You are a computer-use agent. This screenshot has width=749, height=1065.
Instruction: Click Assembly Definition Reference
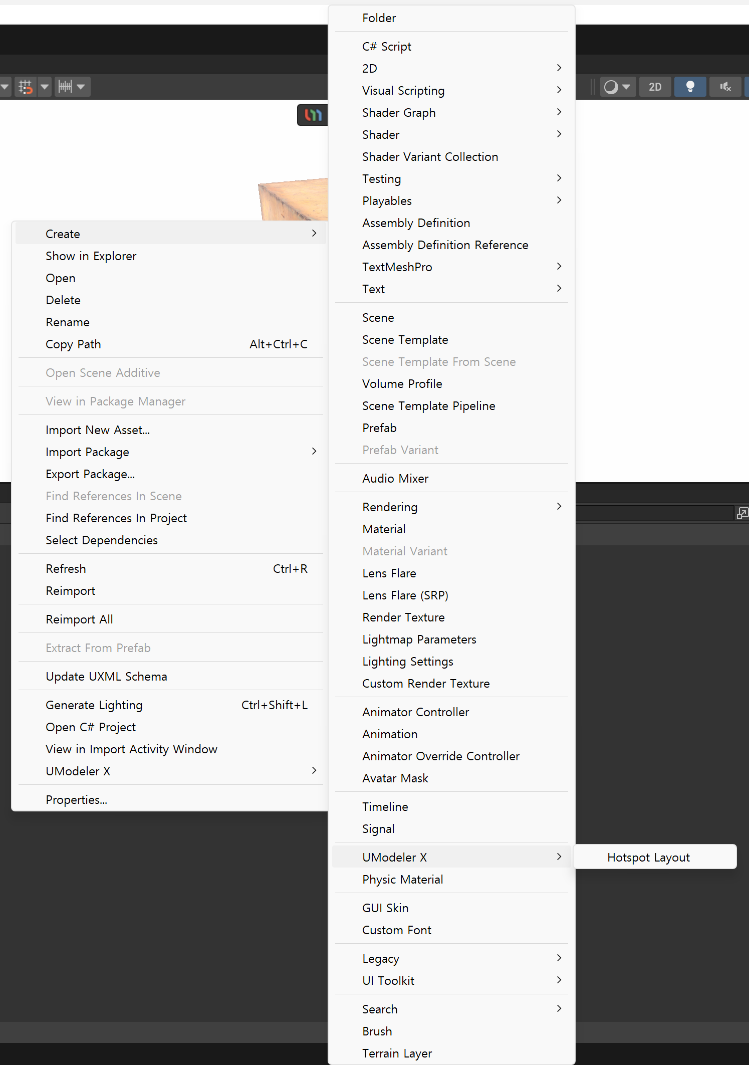451,245
